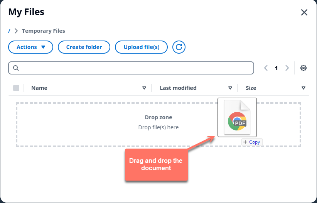Click the Last modified column header
The image size is (317, 203).
178,88
